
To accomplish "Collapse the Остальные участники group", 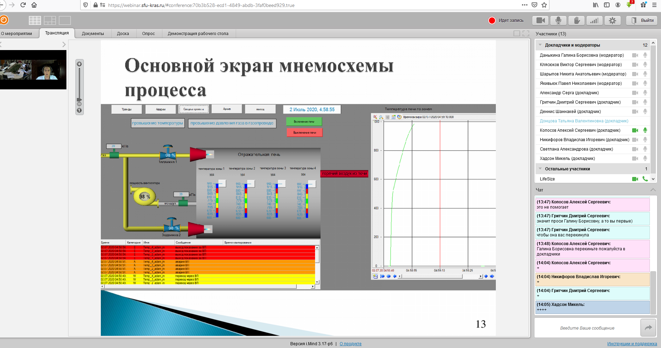I will click(x=540, y=169).
